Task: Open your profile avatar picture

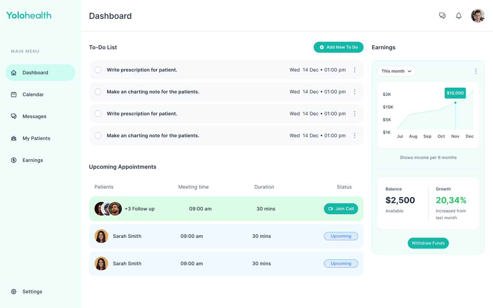Action: tap(478, 15)
